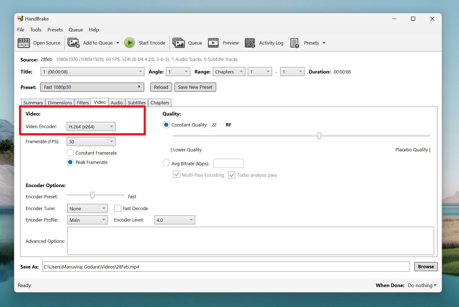Viewport: 459px width, 307px height.
Task: Open the Encoder Level 4.0 dropdown
Action: (175, 220)
